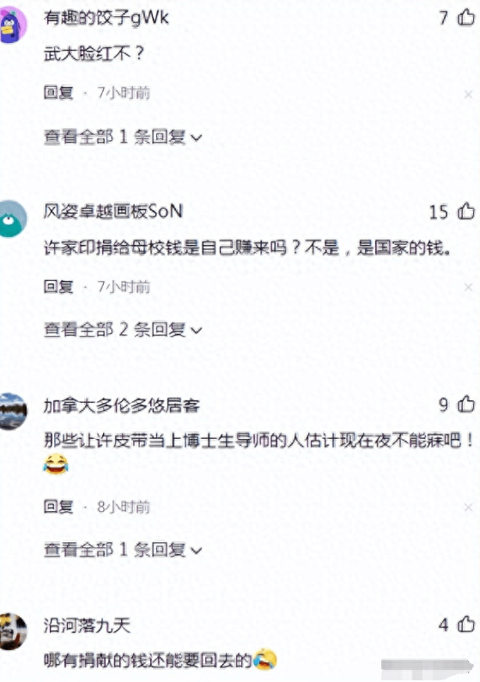Open avatar of 有趣的饺子gWk

pyautogui.click(x=11, y=25)
